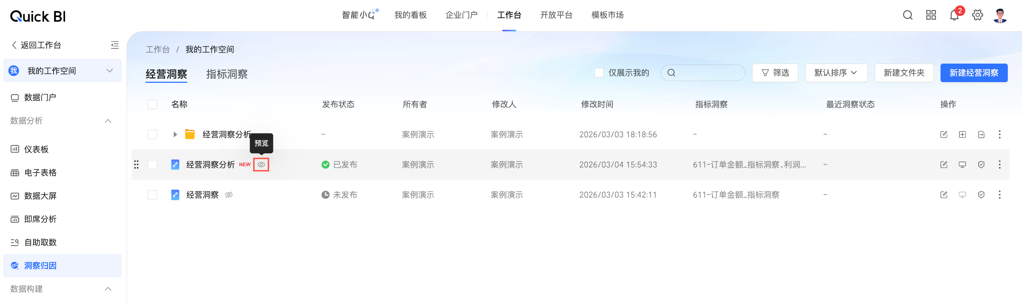The width and height of the screenshot is (1022, 303).
Task: Click monitor icon in 经营洞察分析 row
Action: (x=962, y=164)
